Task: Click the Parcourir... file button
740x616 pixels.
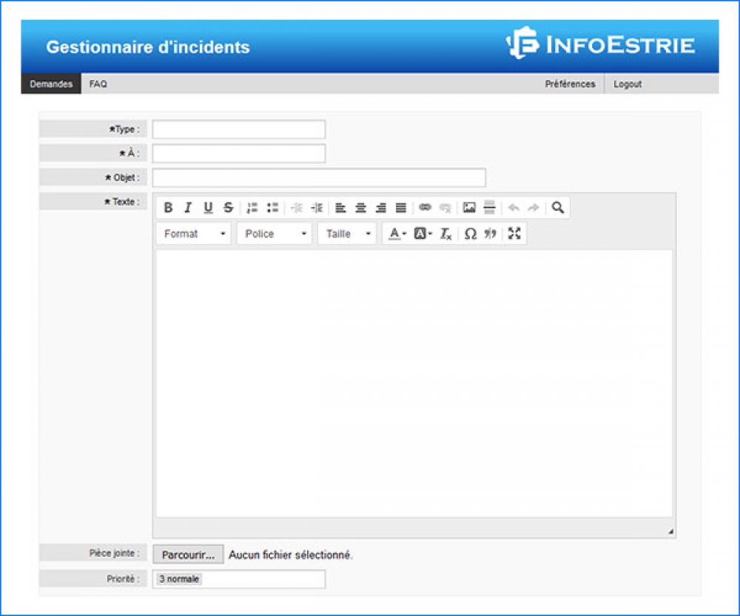Action: 188,555
